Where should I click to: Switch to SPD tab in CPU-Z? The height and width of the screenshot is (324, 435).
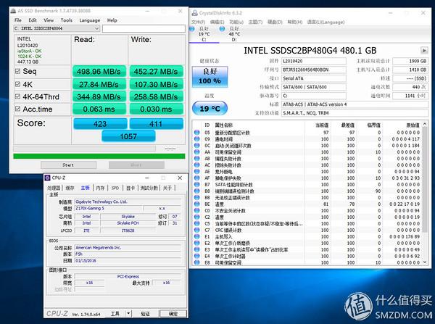(115, 188)
